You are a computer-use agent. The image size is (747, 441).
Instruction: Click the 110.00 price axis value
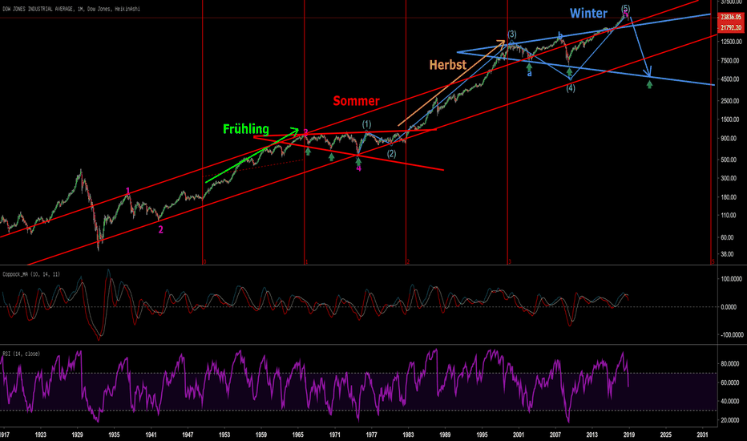[730, 216]
